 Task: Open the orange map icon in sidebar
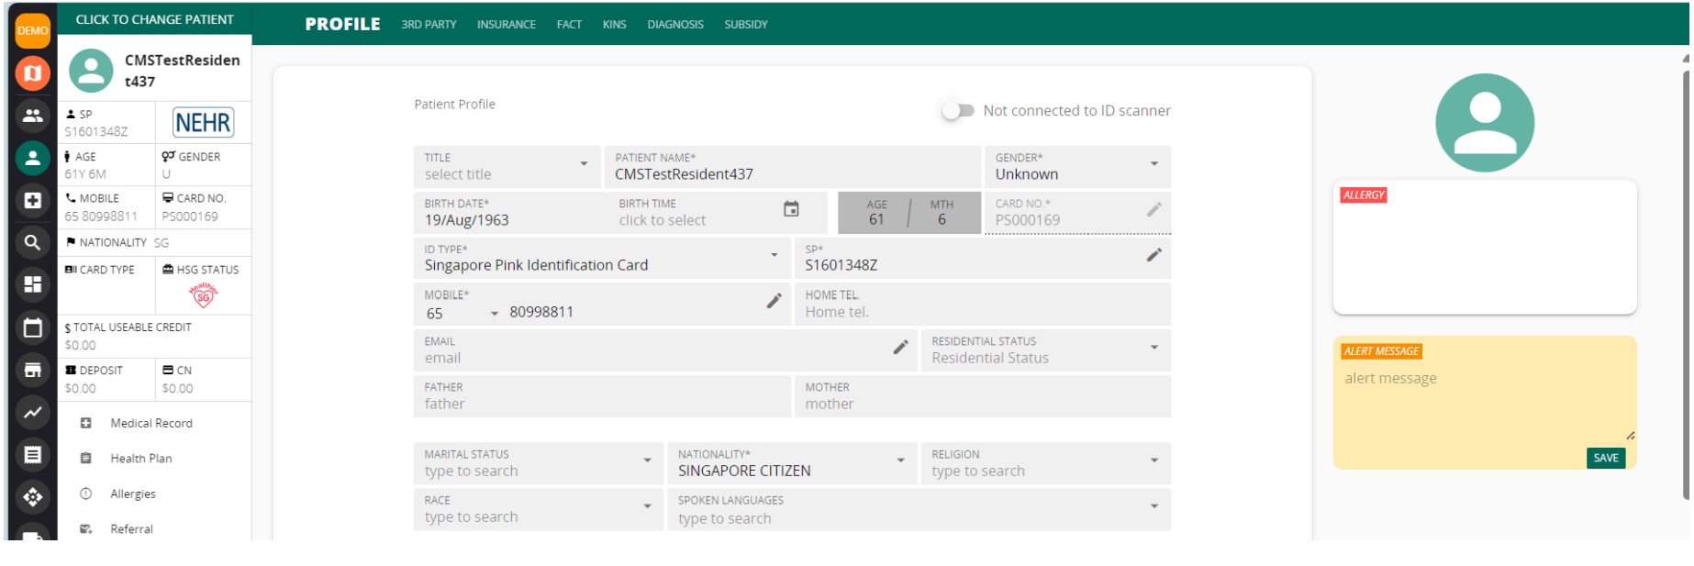[32, 73]
